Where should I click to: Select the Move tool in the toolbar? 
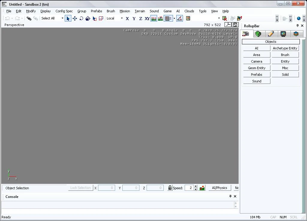[75, 18]
